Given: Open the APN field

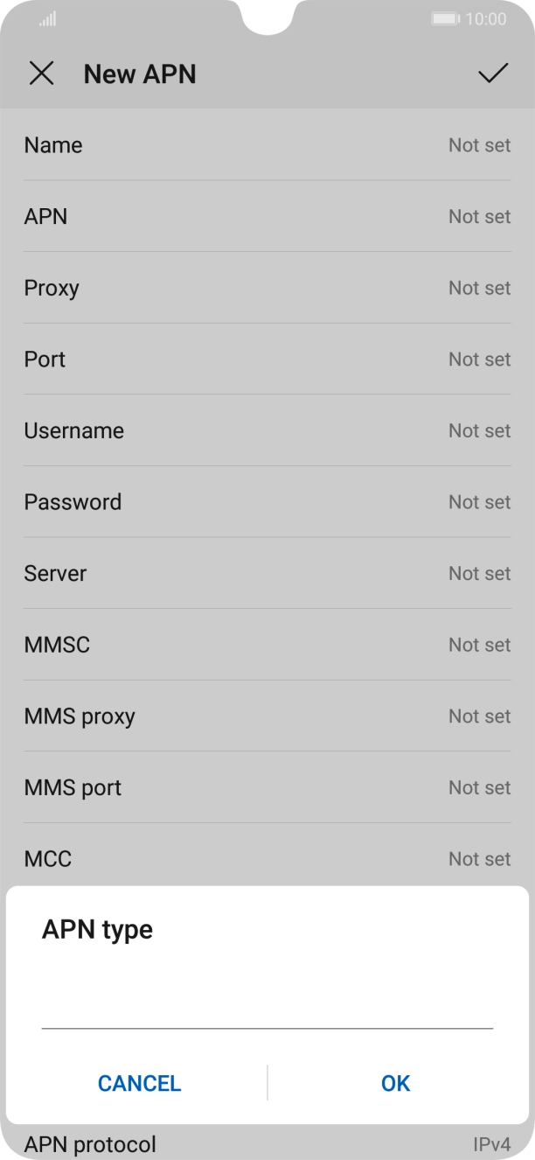Looking at the screenshot, I should tap(267, 216).
